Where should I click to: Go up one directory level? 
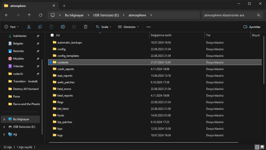point(29,15)
